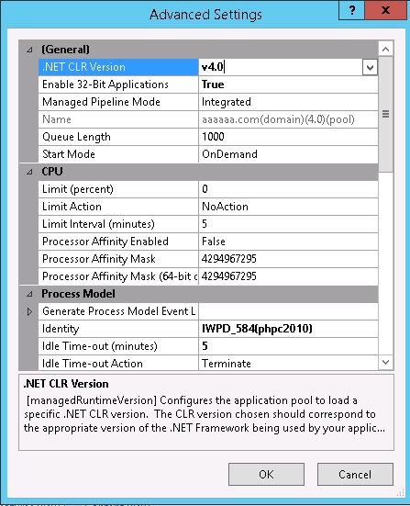Select the Idle Time-out Action property

click(118, 363)
